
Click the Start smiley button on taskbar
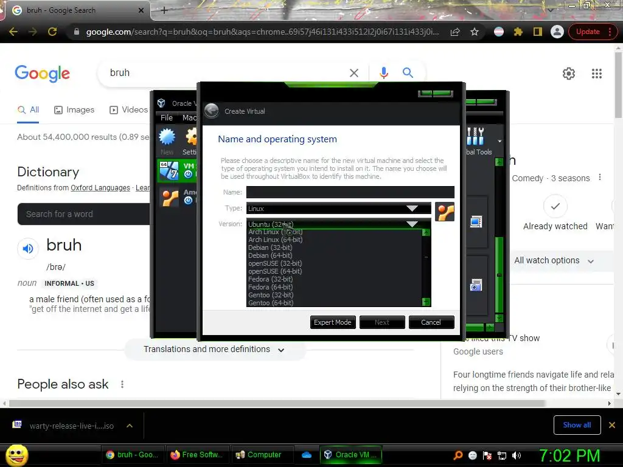tap(16, 455)
